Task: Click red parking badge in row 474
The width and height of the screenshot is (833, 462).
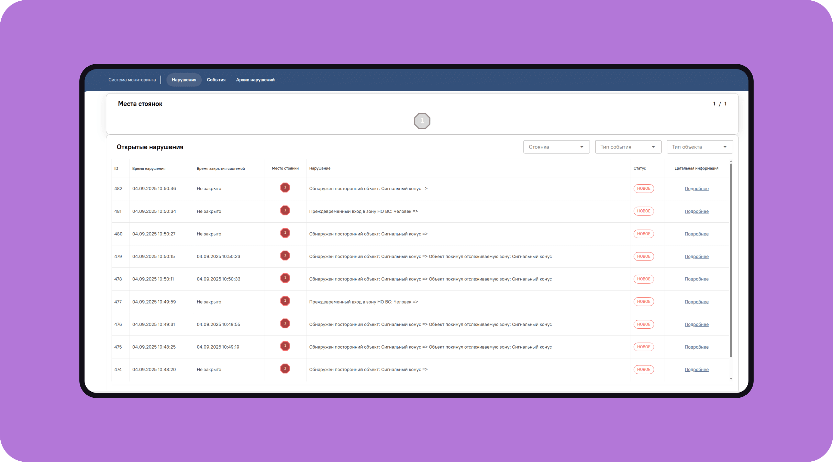Action: 285,369
